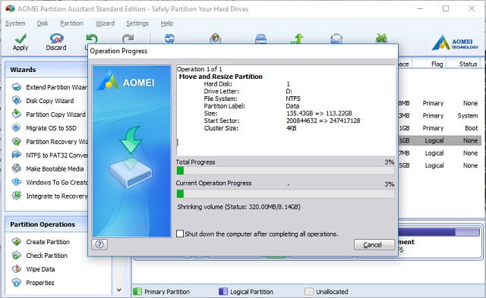Click Check Partition icon

pos(17,256)
